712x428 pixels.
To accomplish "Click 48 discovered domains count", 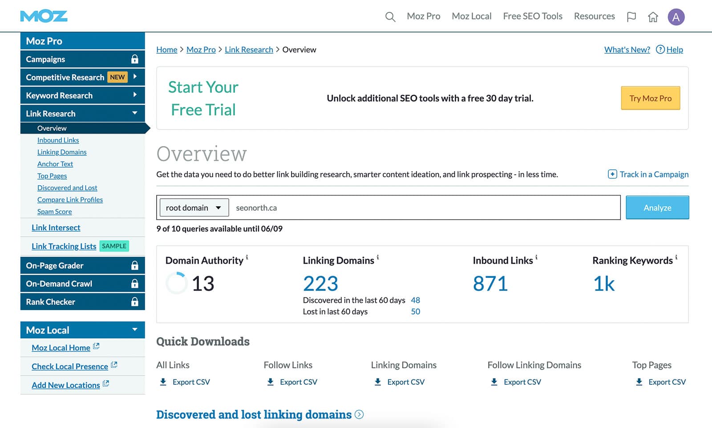I will [416, 300].
